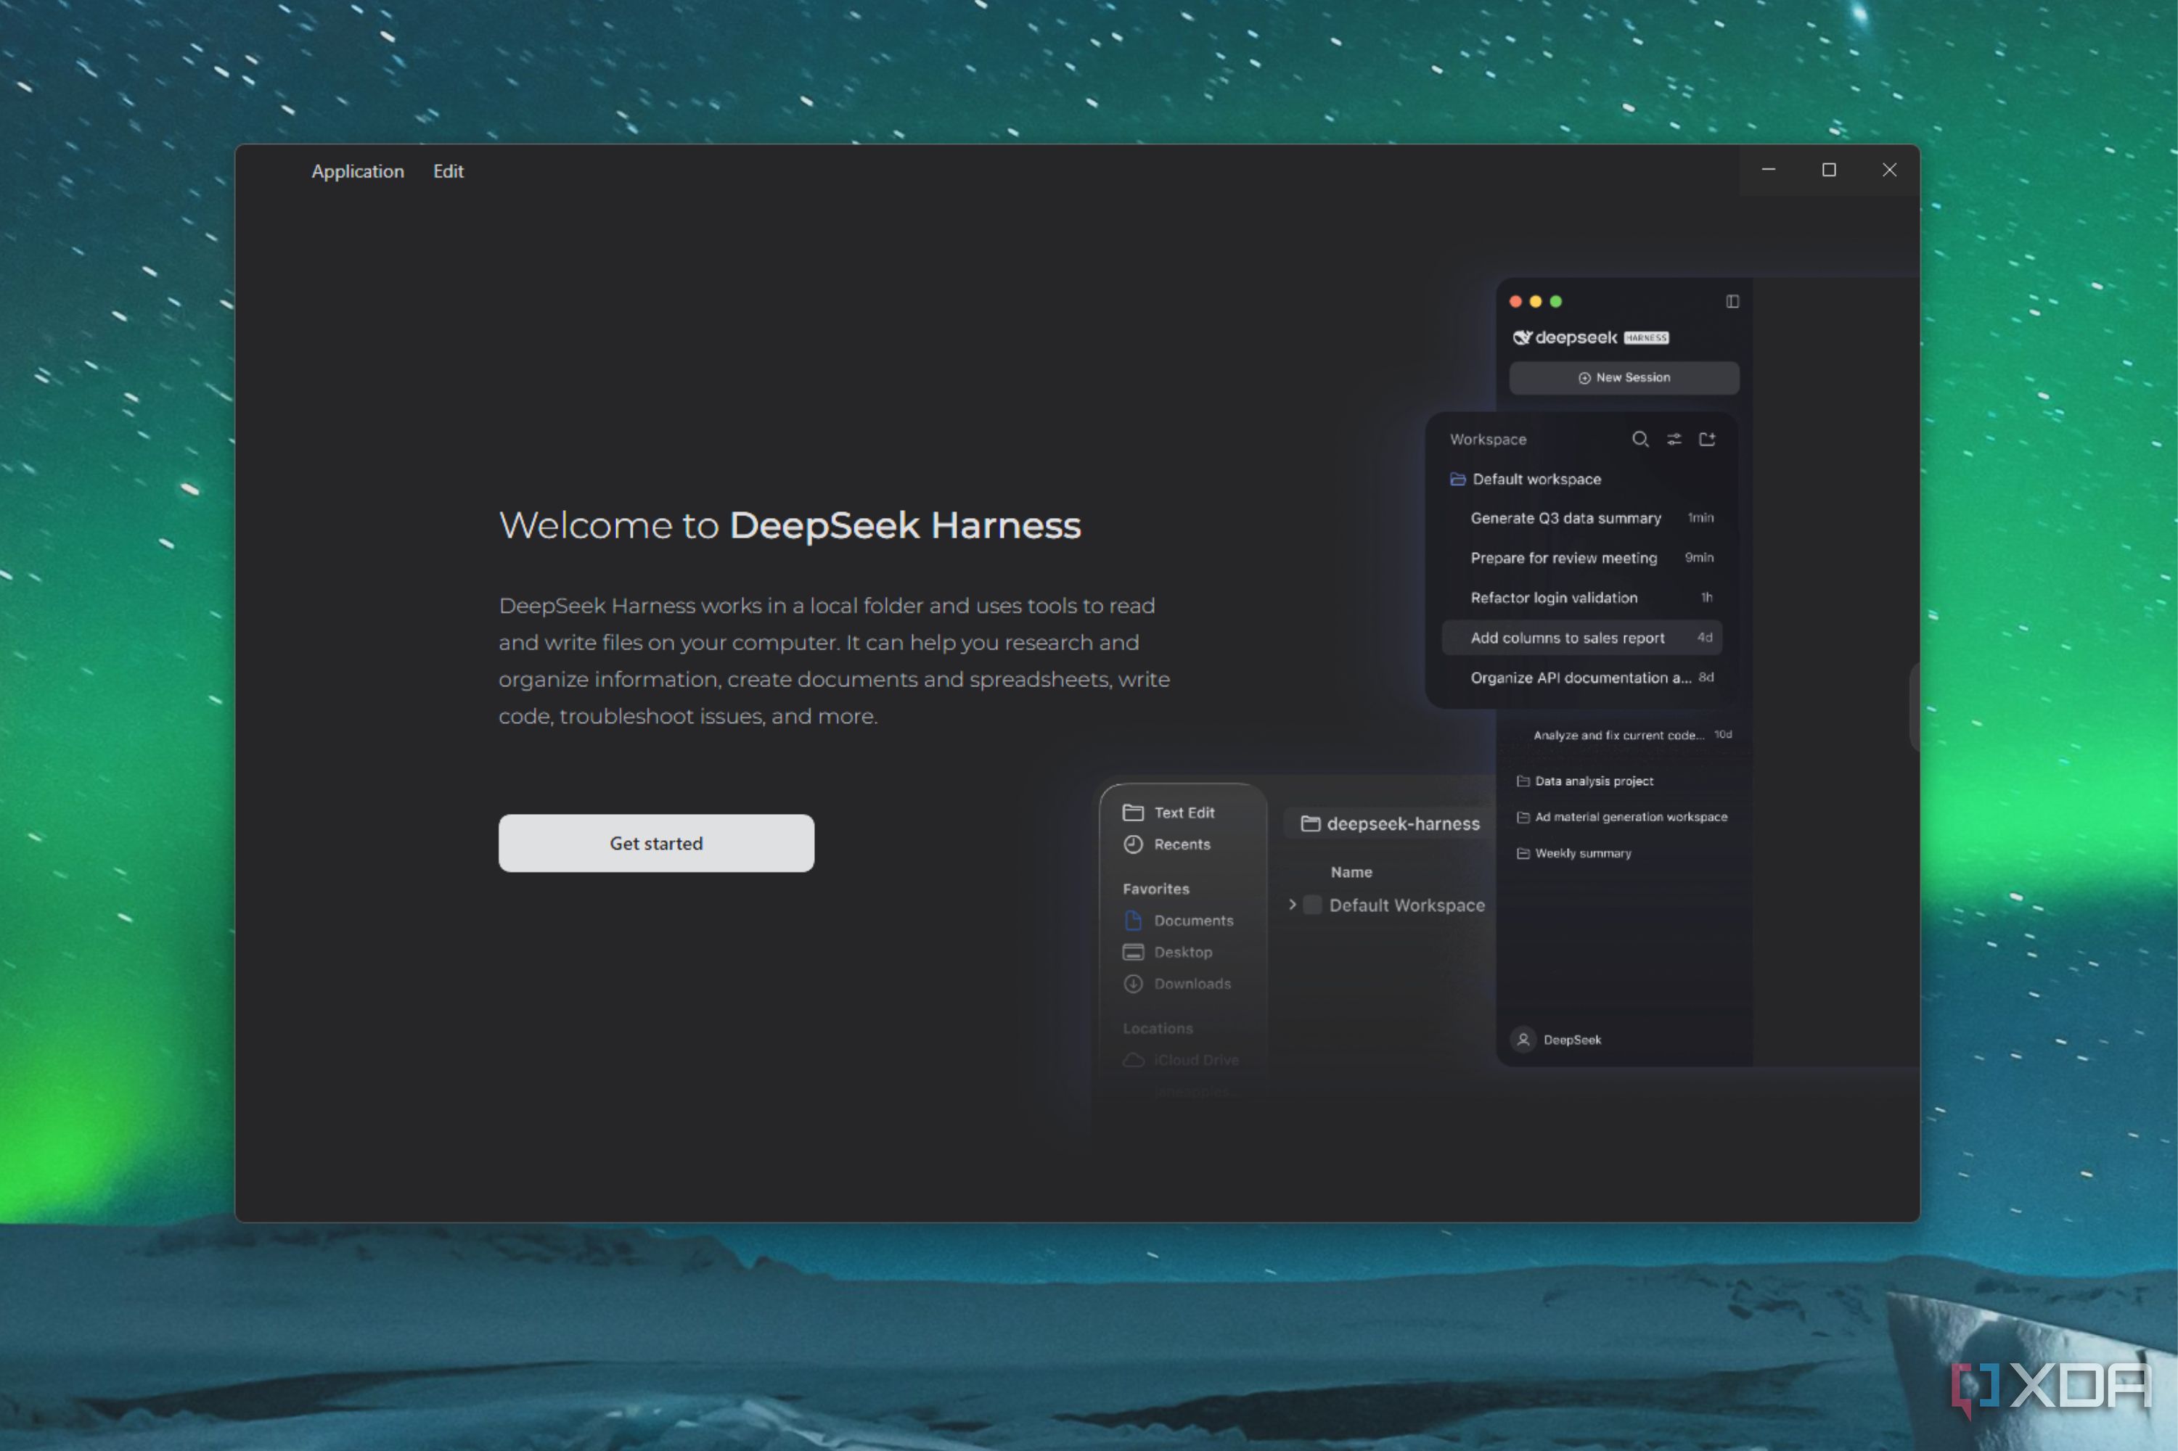Open the Ad material generation workspace
This screenshot has width=2178, height=1451.
(x=1621, y=817)
